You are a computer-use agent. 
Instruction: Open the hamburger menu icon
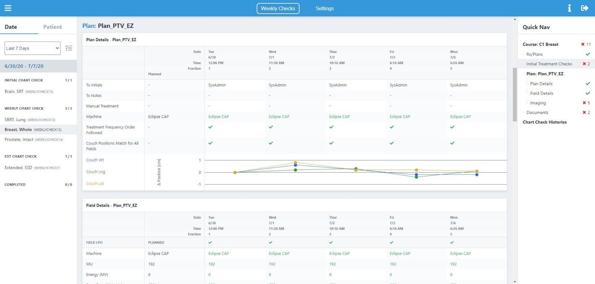click(8, 8)
